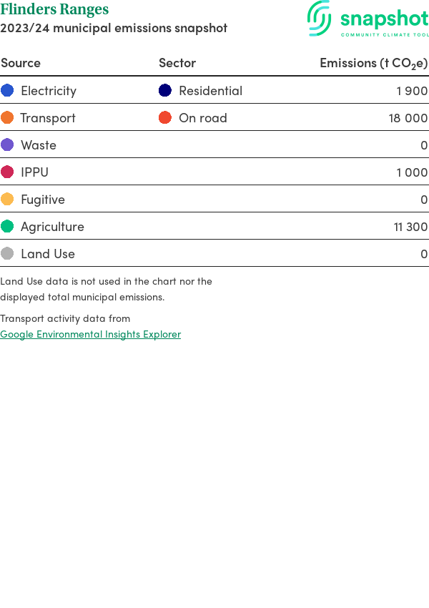
Task: Click the crimson IPPU source dot
Action: point(7,172)
